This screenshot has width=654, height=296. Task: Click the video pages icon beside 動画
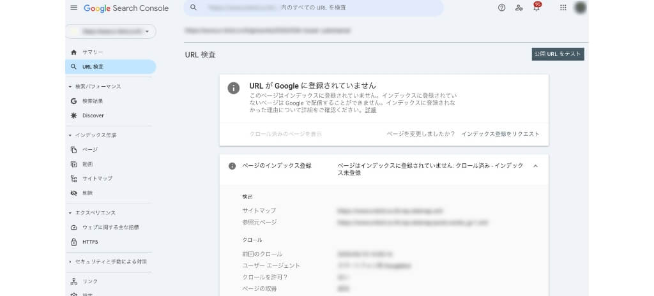pyautogui.click(x=74, y=164)
